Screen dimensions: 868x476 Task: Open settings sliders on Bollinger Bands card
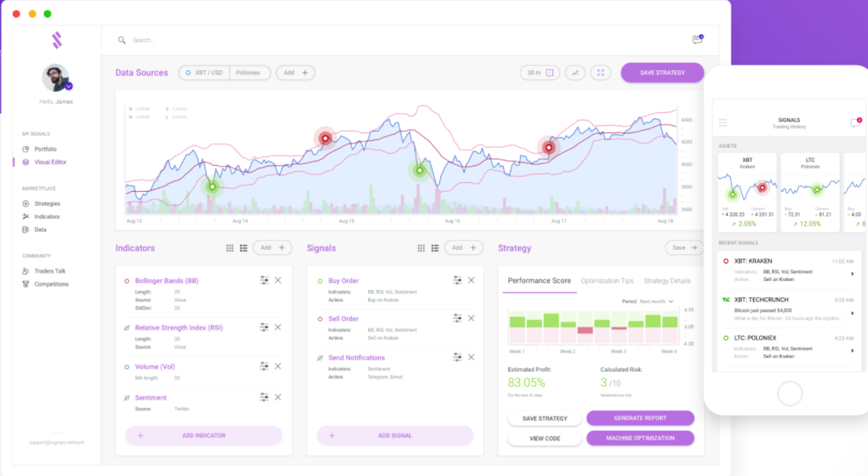point(264,280)
